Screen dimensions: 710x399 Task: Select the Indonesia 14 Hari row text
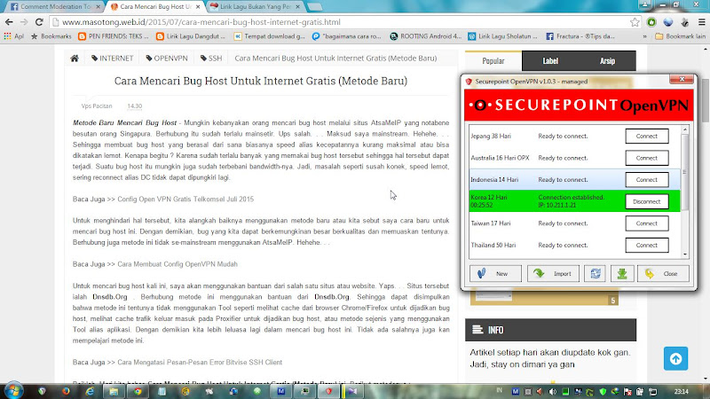pos(494,180)
